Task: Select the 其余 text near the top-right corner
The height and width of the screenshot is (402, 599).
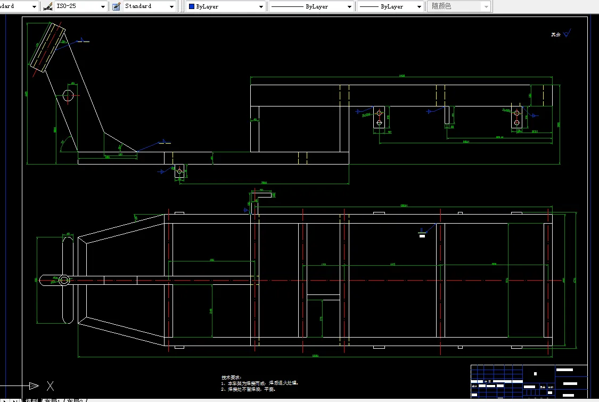Action: coord(555,35)
